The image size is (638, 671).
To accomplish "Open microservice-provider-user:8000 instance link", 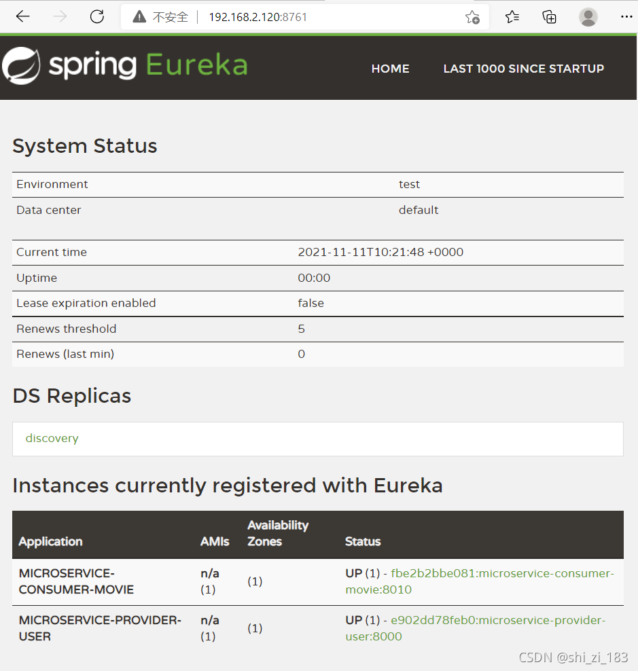I will (x=476, y=628).
